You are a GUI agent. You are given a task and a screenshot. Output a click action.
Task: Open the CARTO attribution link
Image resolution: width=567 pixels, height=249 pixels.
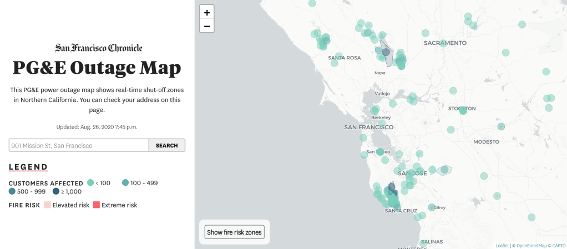[x=558, y=246]
